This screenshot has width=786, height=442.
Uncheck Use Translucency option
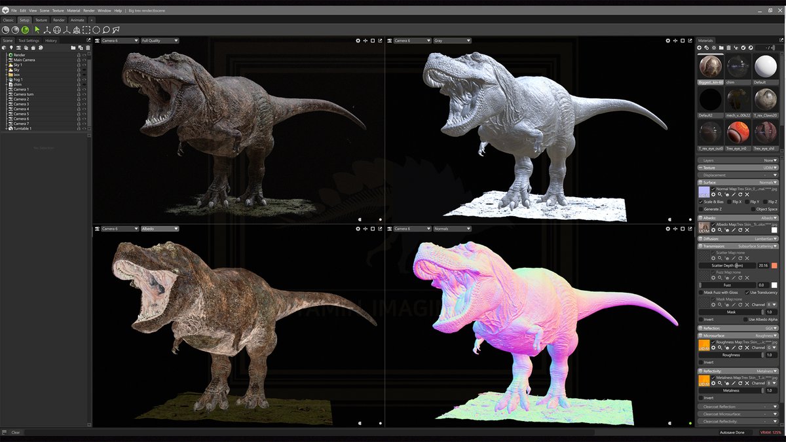click(747, 293)
